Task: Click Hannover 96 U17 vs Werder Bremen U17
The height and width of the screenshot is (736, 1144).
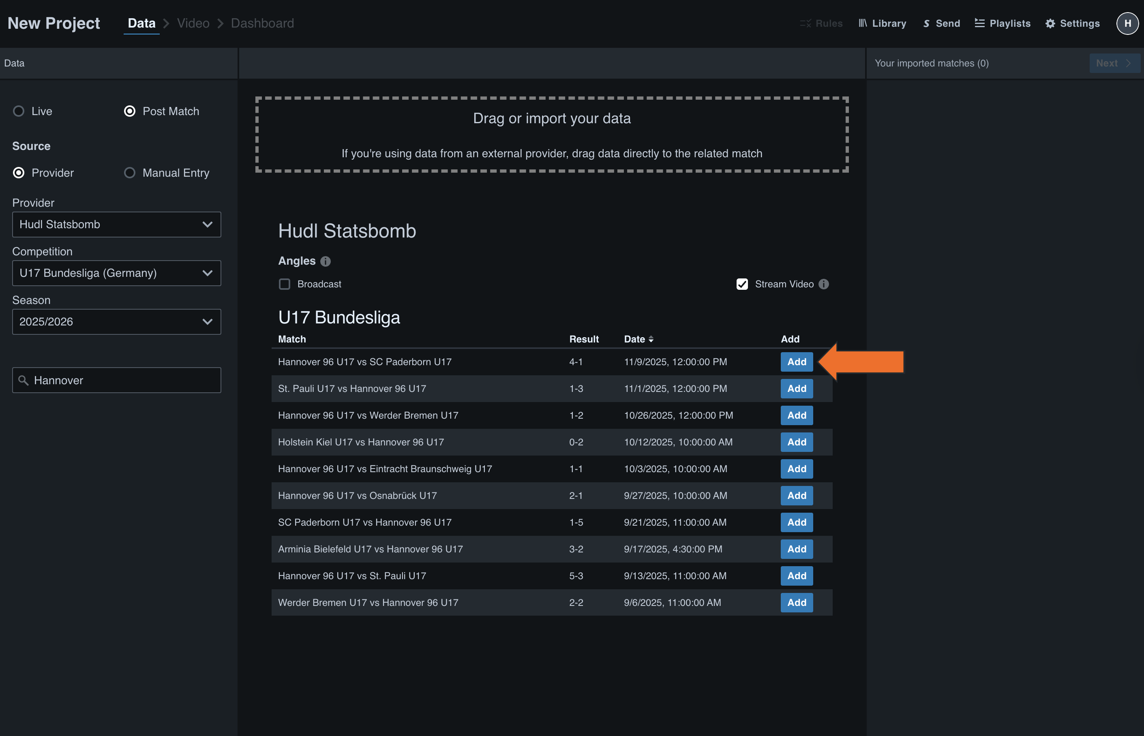Action: (x=368, y=416)
